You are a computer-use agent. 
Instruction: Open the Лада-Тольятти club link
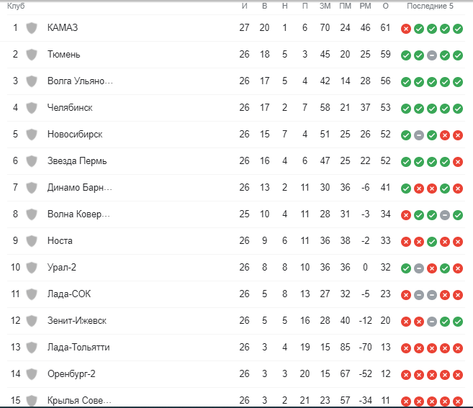click(78, 348)
